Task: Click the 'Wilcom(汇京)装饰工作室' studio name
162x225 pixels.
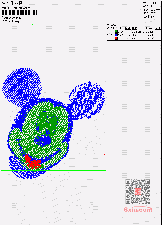Action: click(x=16, y=8)
